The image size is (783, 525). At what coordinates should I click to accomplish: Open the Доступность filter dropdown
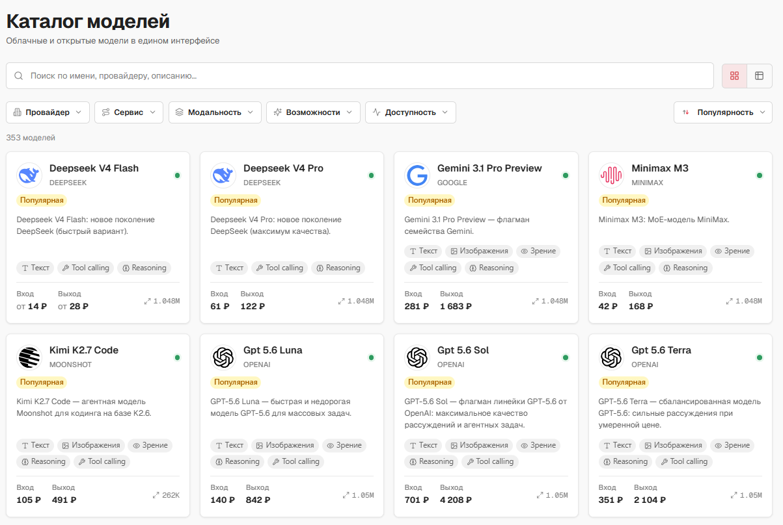click(x=411, y=112)
